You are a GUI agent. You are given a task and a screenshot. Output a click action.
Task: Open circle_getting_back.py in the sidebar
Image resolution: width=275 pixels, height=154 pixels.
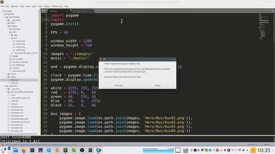20,98
